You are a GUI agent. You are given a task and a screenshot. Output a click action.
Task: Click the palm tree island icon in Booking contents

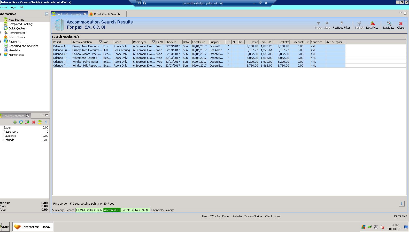[40, 122]
